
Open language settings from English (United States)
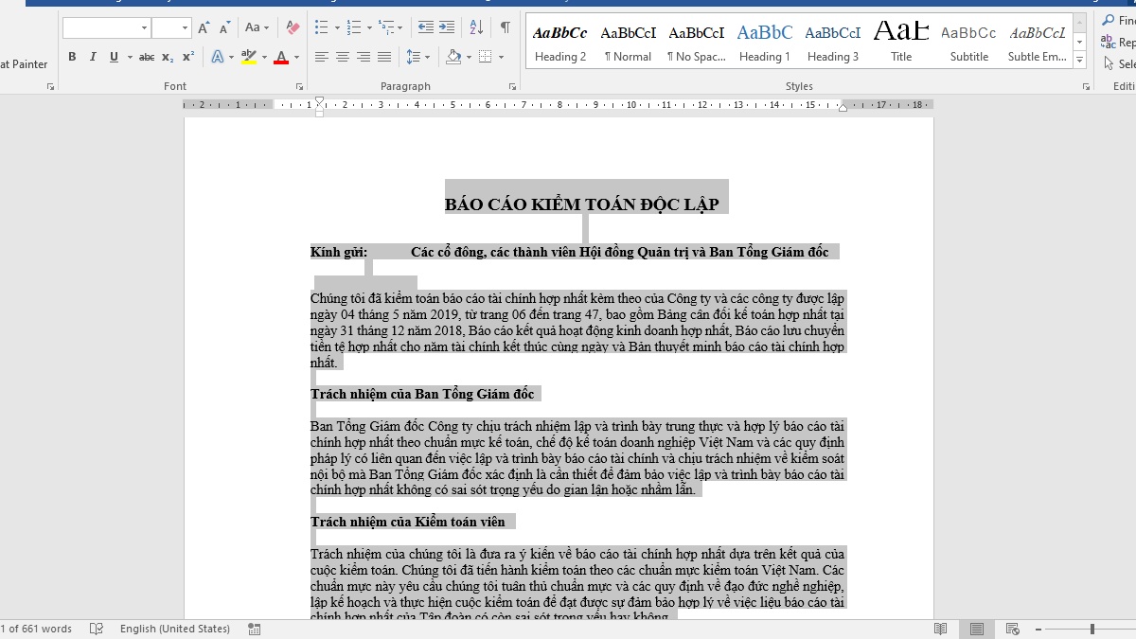[x=174, y=629]
